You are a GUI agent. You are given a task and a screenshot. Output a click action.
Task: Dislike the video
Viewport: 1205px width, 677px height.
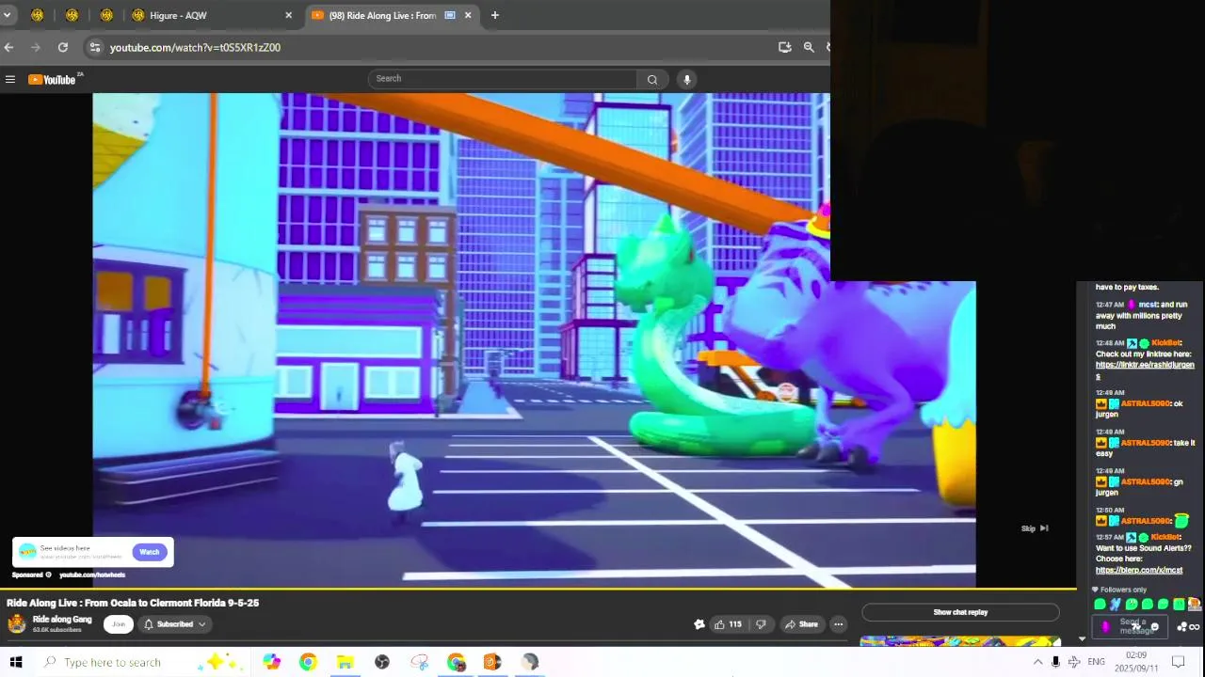coord(761,624)
